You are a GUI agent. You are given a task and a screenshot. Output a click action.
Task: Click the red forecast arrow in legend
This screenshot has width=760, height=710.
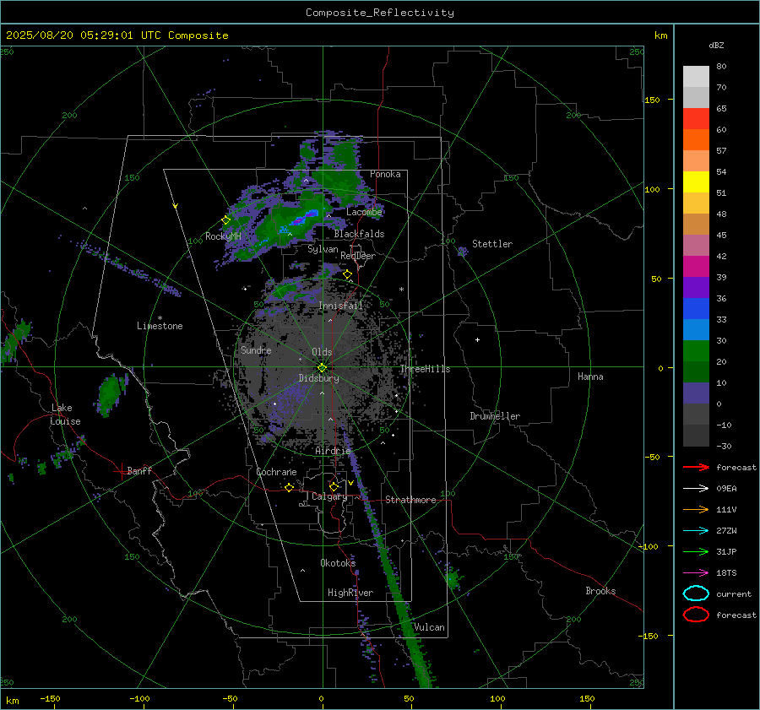point(696,467)
